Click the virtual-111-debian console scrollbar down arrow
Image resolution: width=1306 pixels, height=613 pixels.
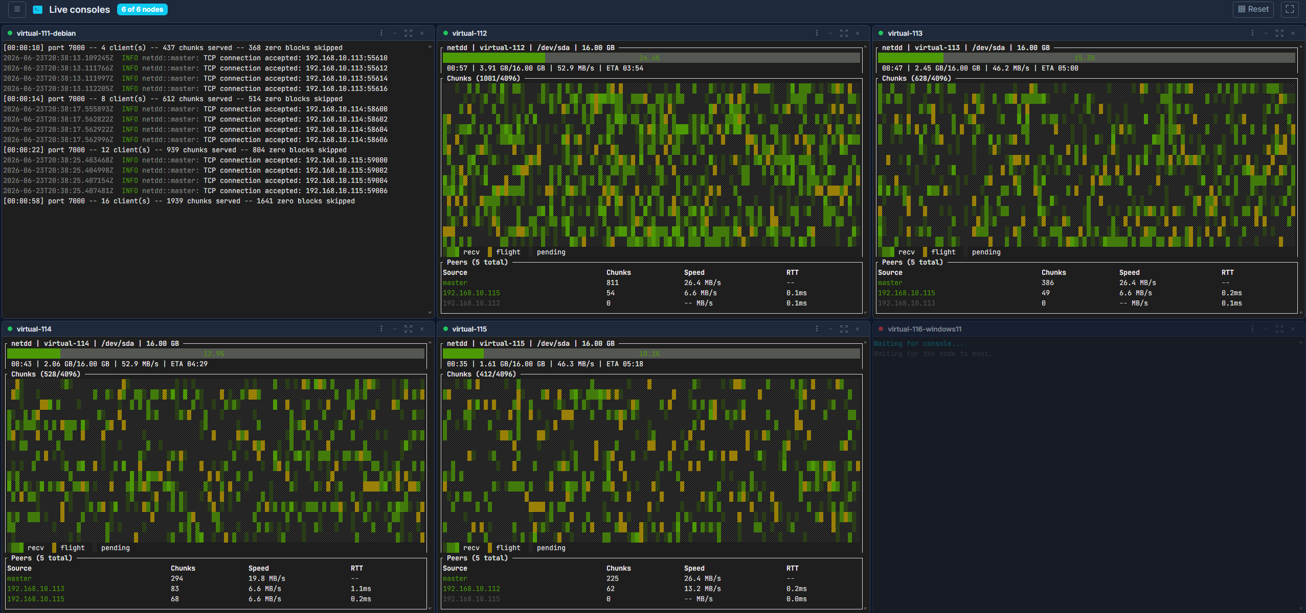pos(430,313)
